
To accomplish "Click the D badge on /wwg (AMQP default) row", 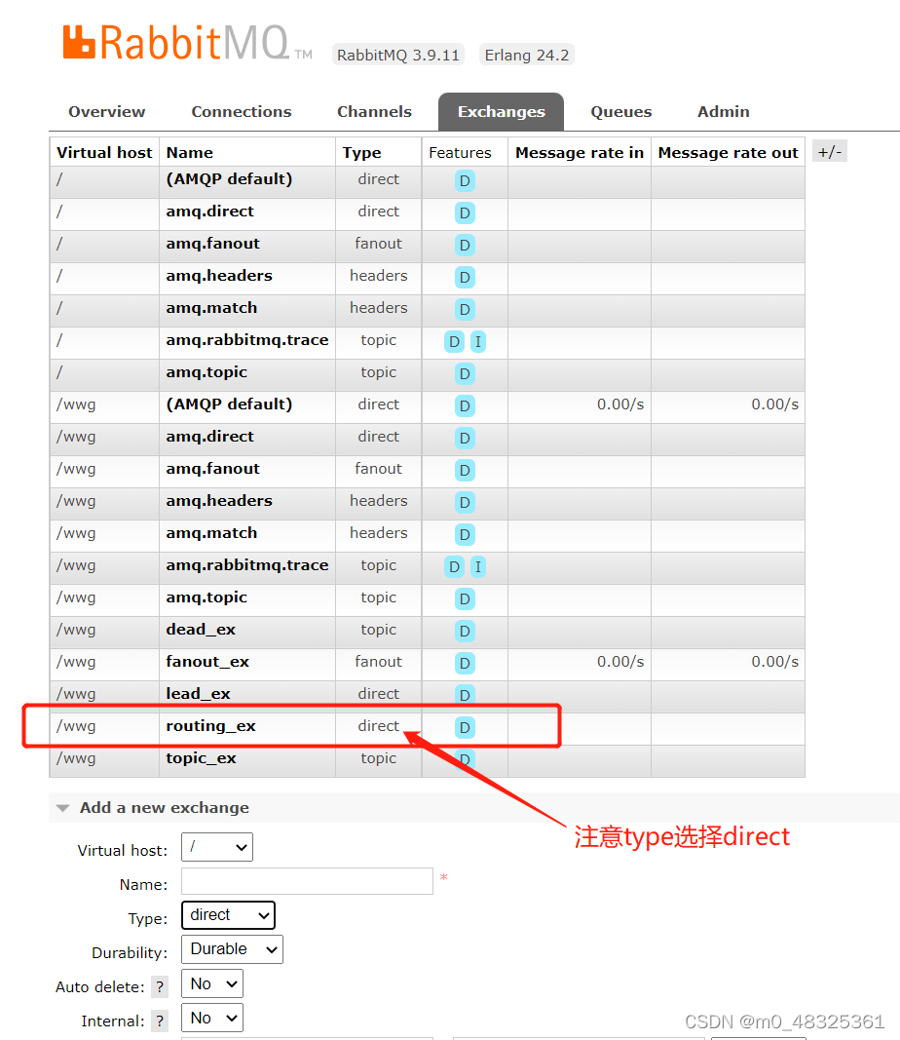I will pyautogui.click(x=465, y=405).
